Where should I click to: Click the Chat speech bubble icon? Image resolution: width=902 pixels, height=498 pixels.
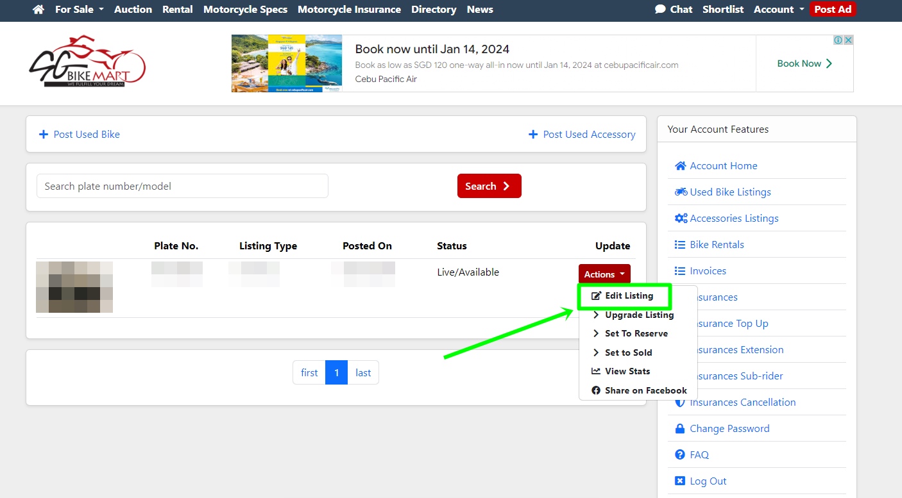(660, 10)
